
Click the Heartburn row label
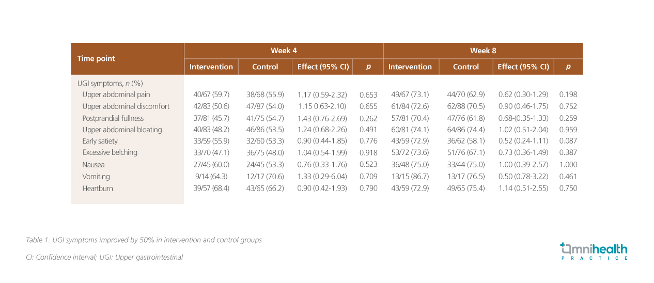(x=98, y=188)
